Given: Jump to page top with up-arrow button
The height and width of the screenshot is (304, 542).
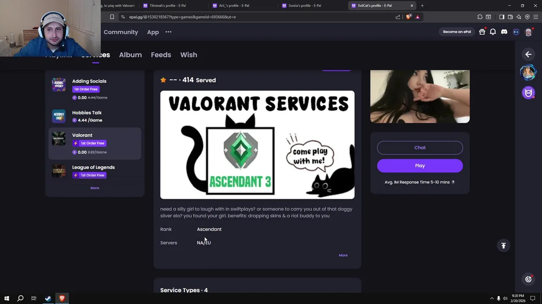Looking at the screenshot, I should tap(503, 246).
